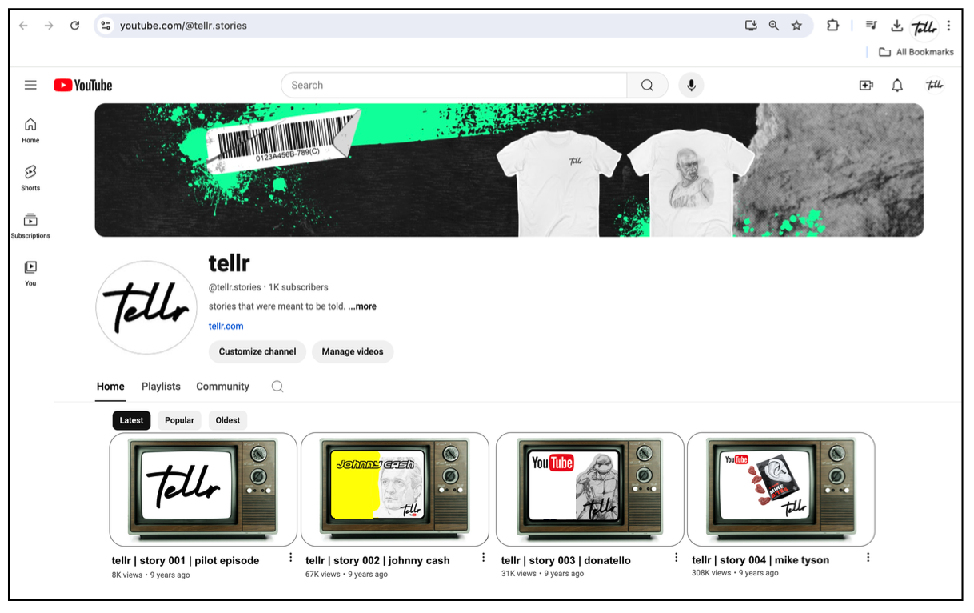Select the Oldest filter chip

(x=228, y=420)
